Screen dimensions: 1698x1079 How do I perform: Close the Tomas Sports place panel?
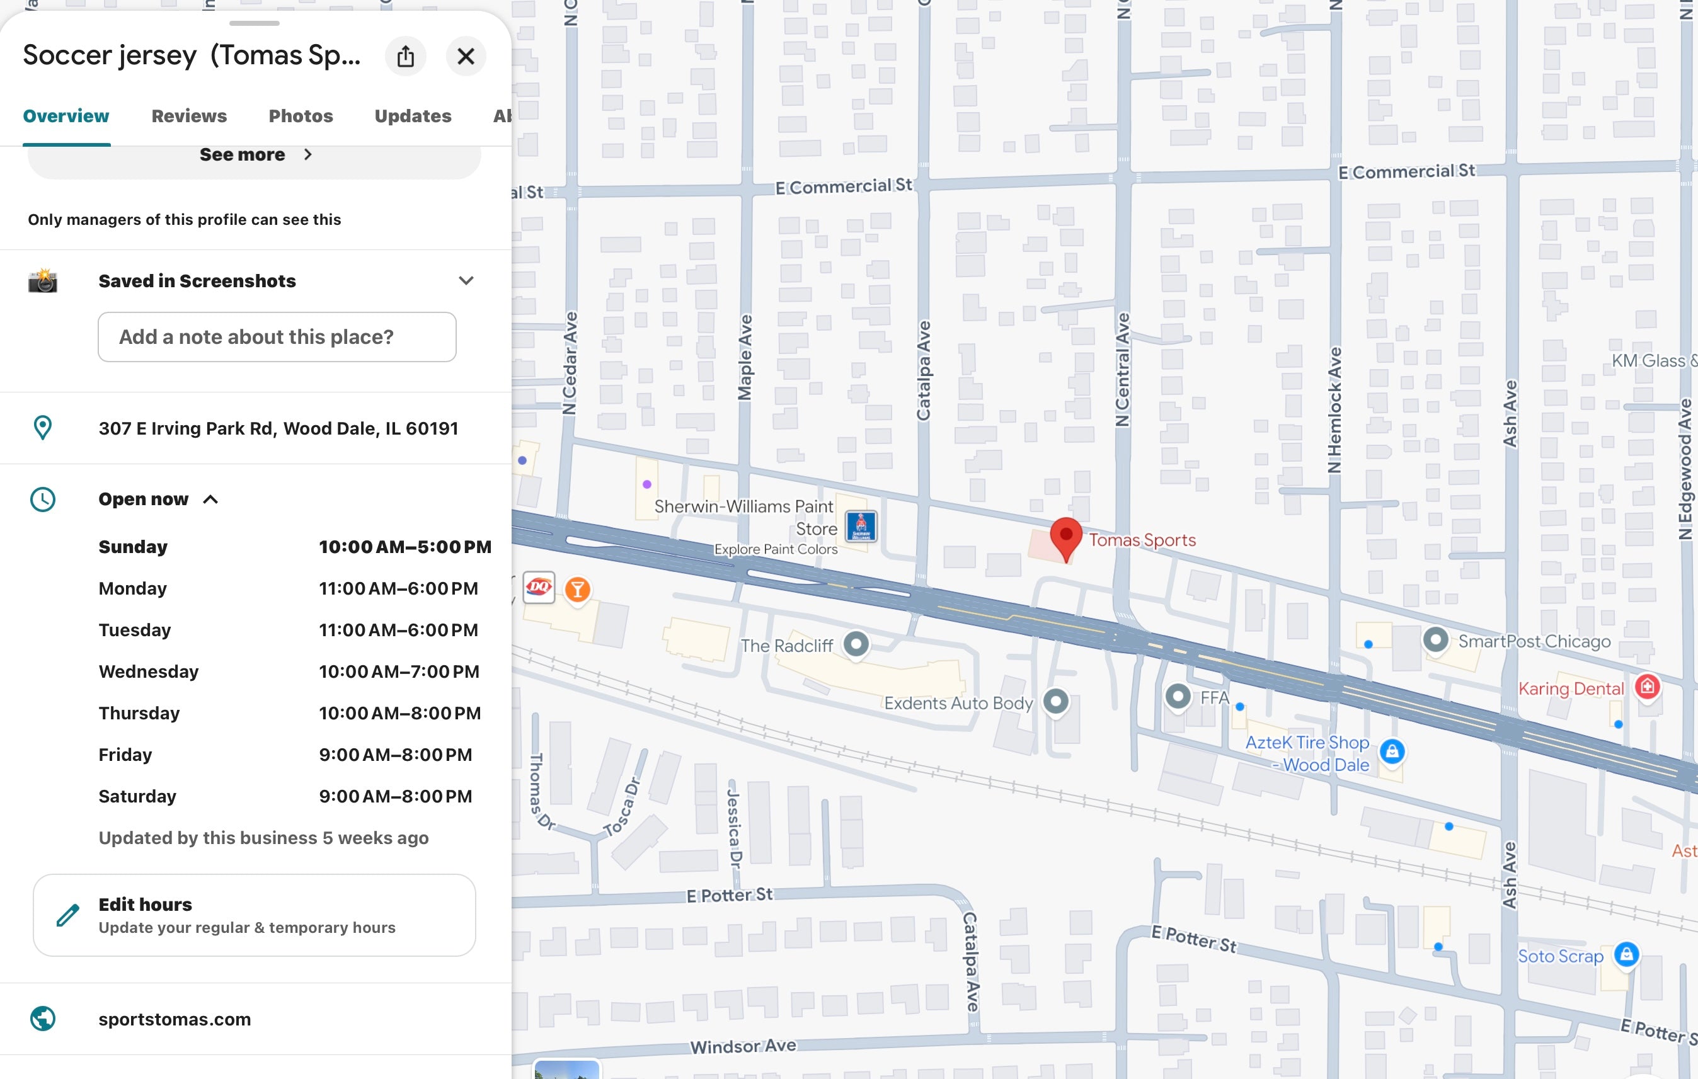coord(466,57)
